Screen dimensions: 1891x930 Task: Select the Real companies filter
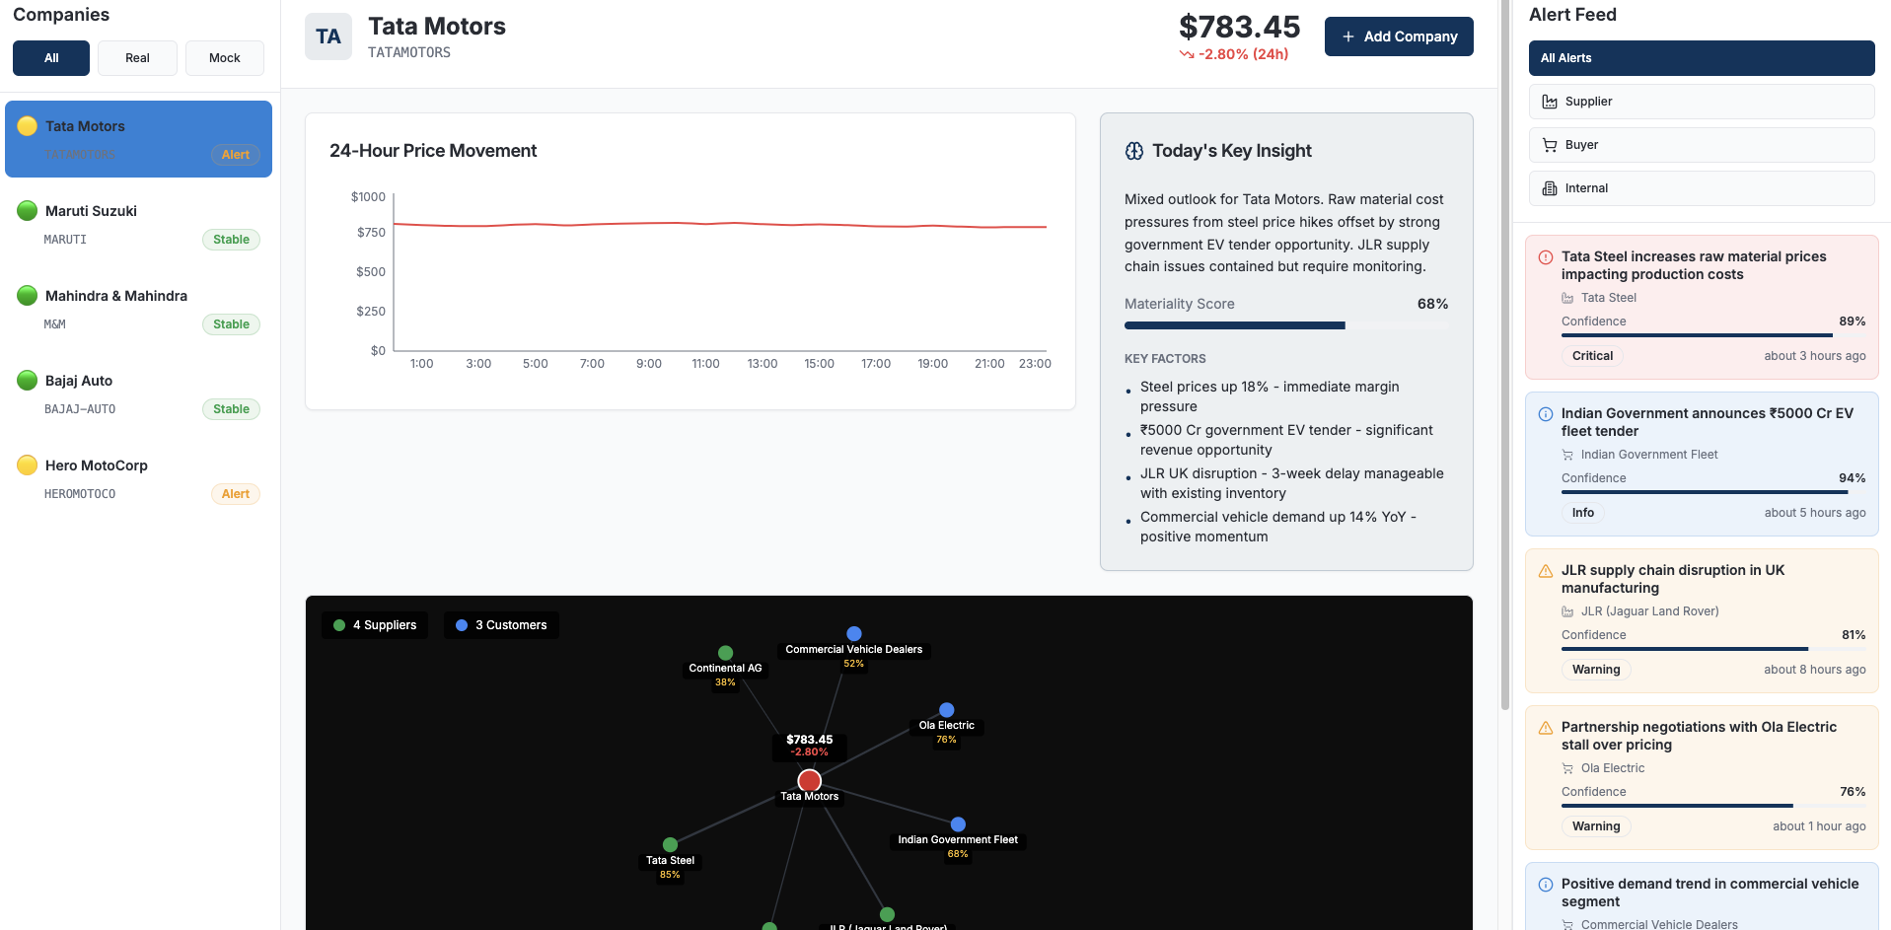pyautogui.click(x=137, y=58)
